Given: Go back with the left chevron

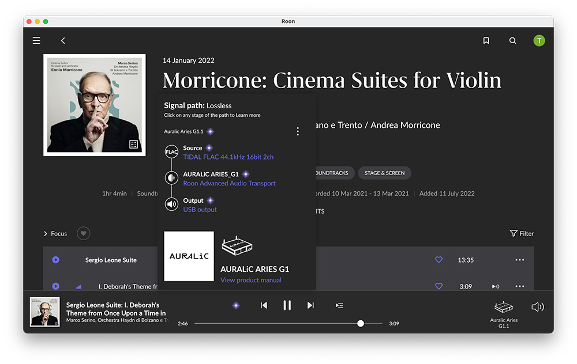Looking at the screenshot, I should pyautogui.click(x=63, y=40).
